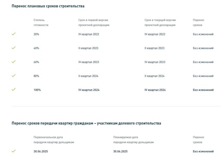Select the 'Перенос плановых сроков строительства' heading

click(48, 6)
